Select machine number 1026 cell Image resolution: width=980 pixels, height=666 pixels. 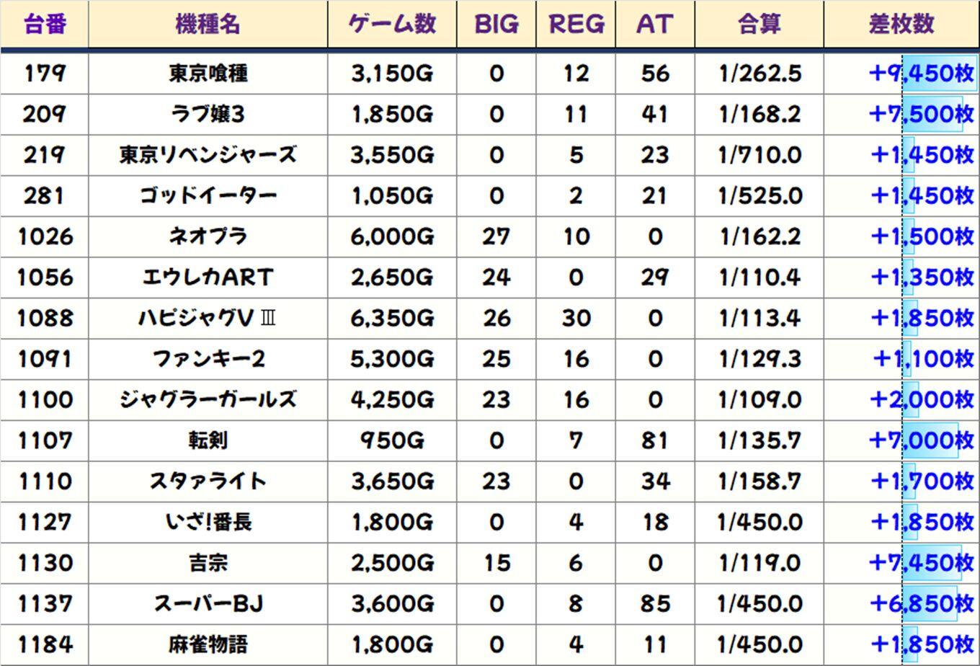[45, 236]
